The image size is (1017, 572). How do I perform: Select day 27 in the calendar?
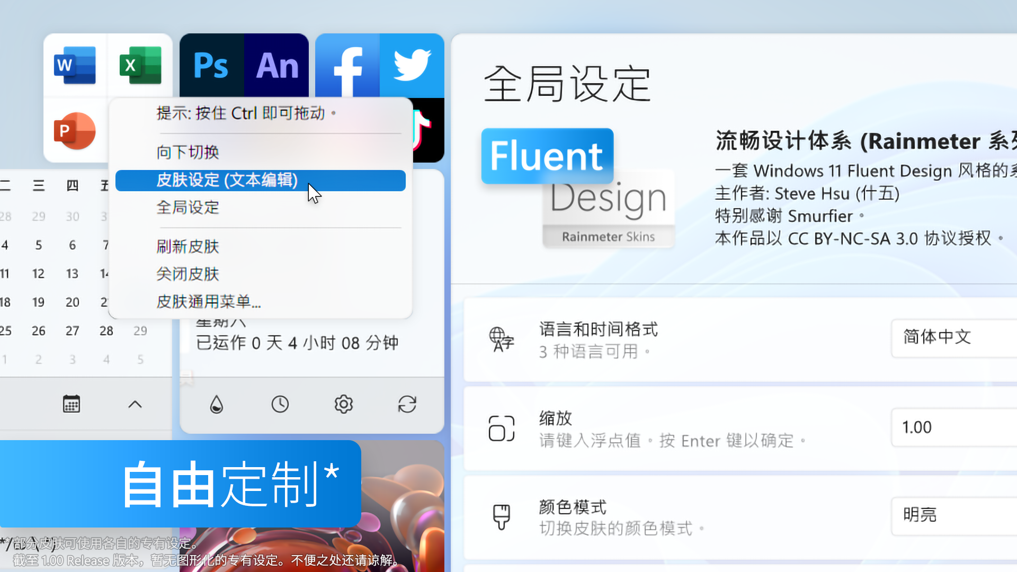[x=73, y=331]
